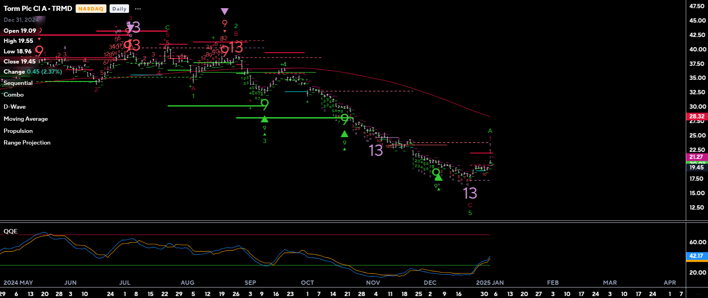Open the Torm Plc TRMD symbol selector
Screen dimensions: 708x298
[38, 9]
